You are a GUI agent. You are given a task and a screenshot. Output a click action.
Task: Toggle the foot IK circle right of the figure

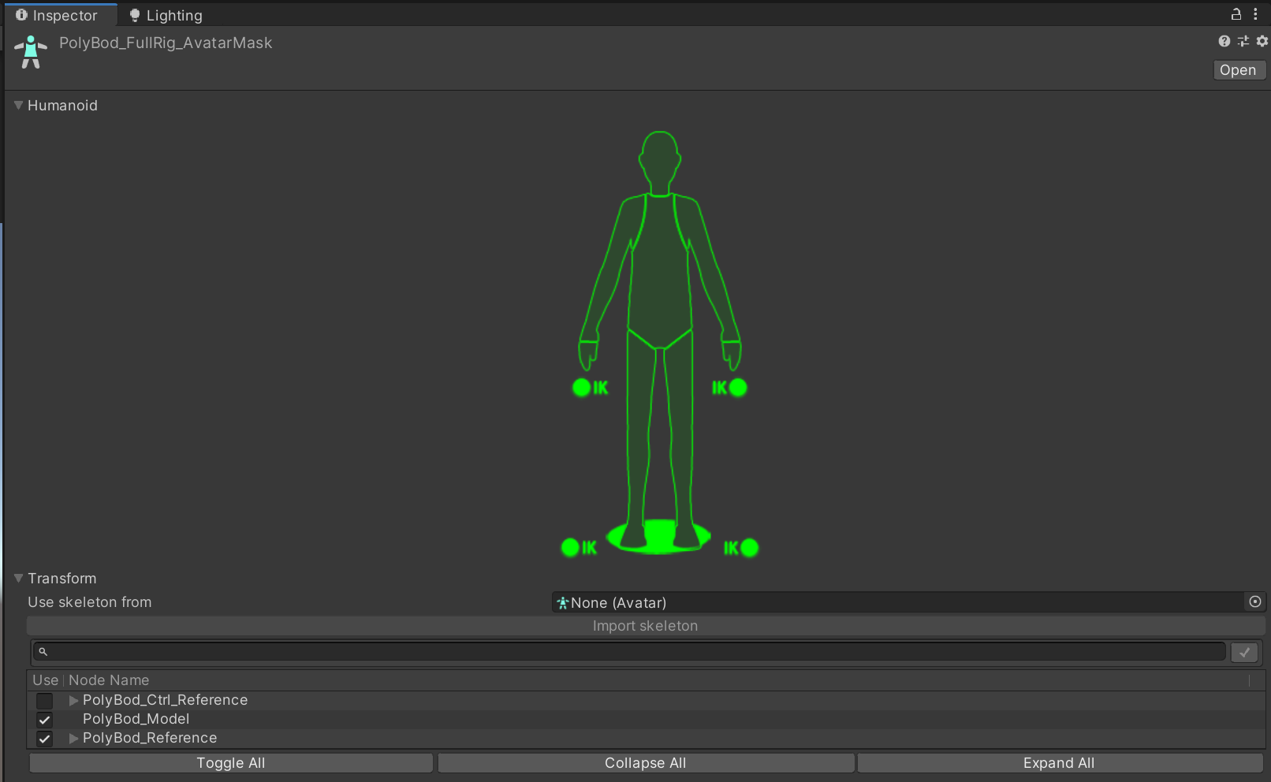[750, 547]
